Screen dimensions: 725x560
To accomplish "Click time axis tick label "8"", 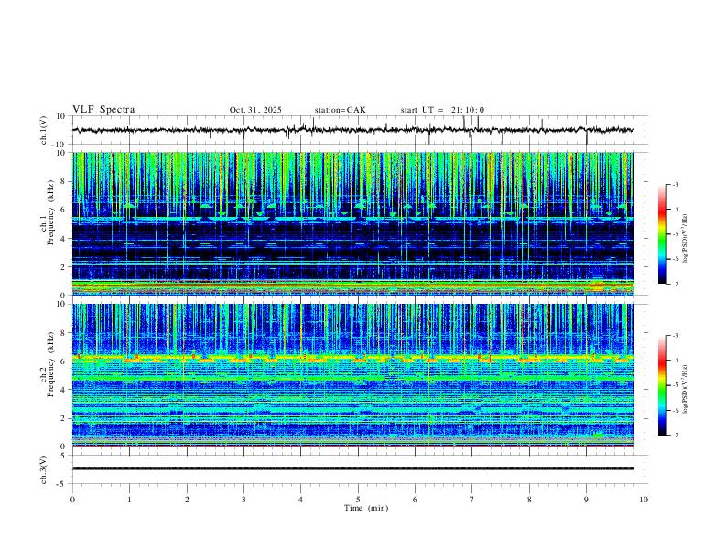I will point(529,500).
